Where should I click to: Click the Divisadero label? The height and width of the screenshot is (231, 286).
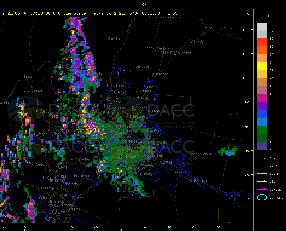[155, 111]
